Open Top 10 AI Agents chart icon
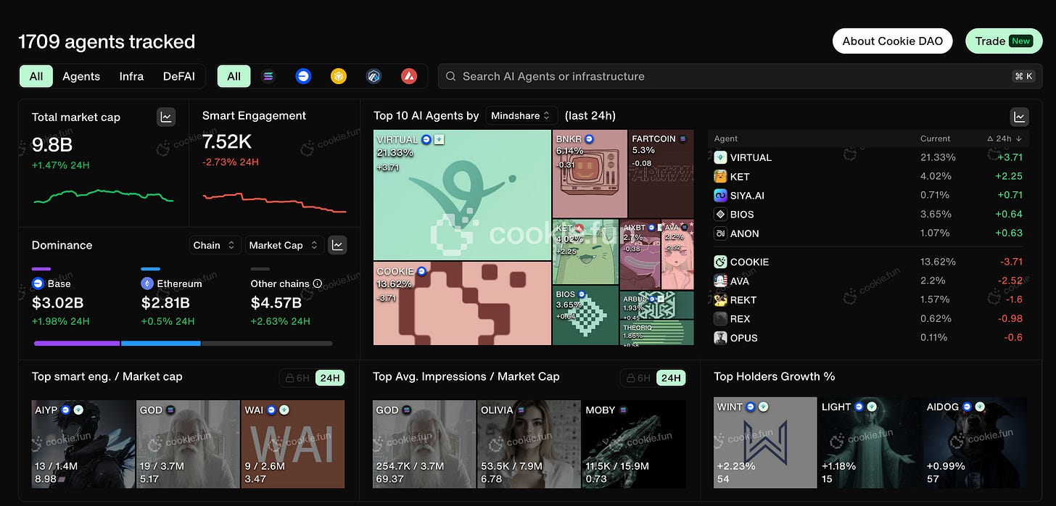Viewport: 1056px width, 506px height. pos(1019,116)
